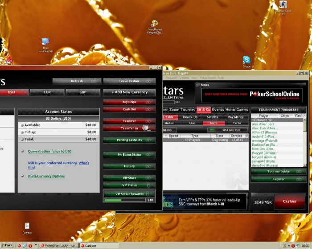
Task: Click Leave Cashier button
Action: (x=129, y=81)
